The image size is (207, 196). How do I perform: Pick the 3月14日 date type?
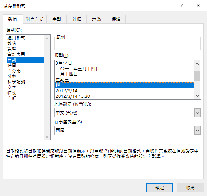(x=124, y=63)
